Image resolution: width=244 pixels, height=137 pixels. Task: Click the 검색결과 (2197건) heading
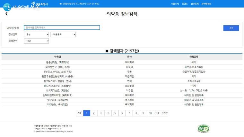tap(122, 51)
